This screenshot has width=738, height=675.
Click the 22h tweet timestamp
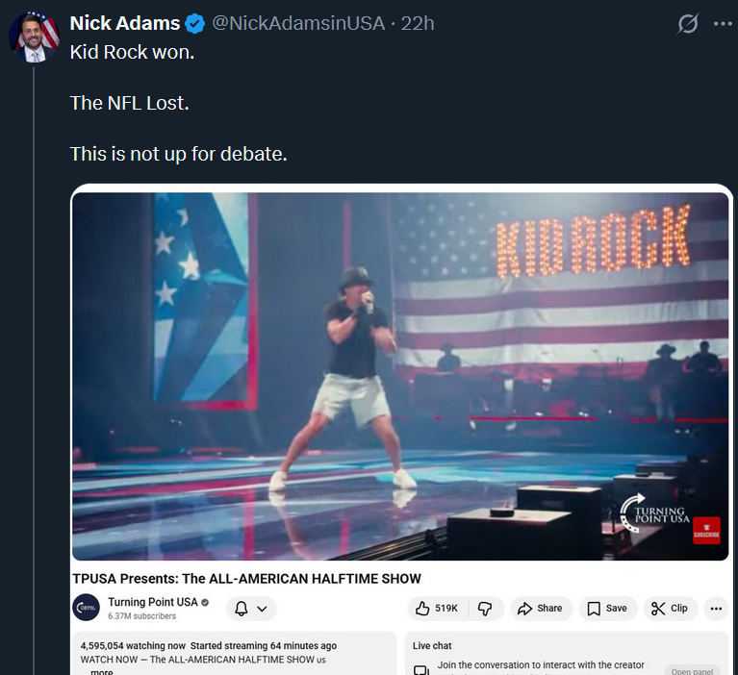(x=418, y=23)
